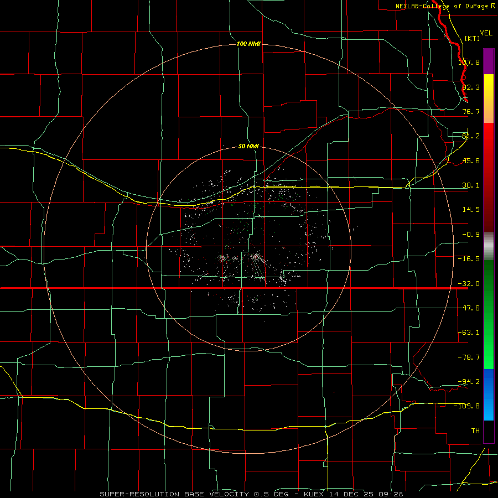
Task: Click the yellow segment of the velocity color bar
Action: 489,98
